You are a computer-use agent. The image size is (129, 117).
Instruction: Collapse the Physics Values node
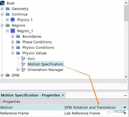(x=12, y=53)
